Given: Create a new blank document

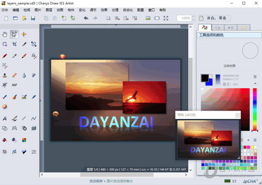Looking at the screenshot, I should [6, 18].
